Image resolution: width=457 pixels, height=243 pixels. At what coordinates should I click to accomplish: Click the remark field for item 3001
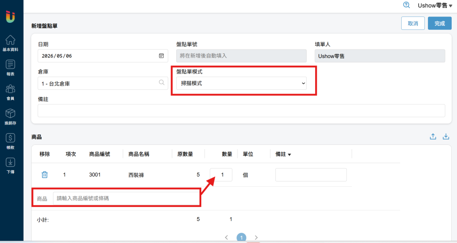(x=311, y=175)
